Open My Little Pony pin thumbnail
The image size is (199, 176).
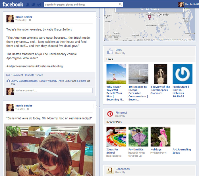pos(161,137)
